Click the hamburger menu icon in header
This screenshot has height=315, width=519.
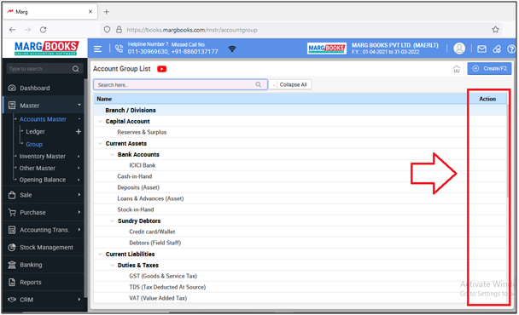(x=97, y=49)
